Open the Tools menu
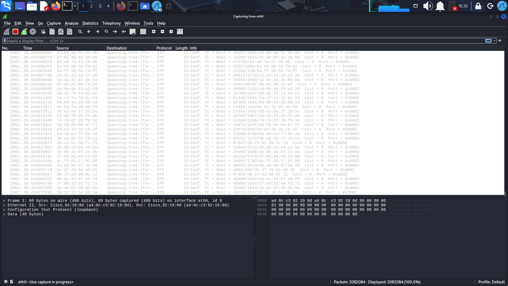 point(148,23)
